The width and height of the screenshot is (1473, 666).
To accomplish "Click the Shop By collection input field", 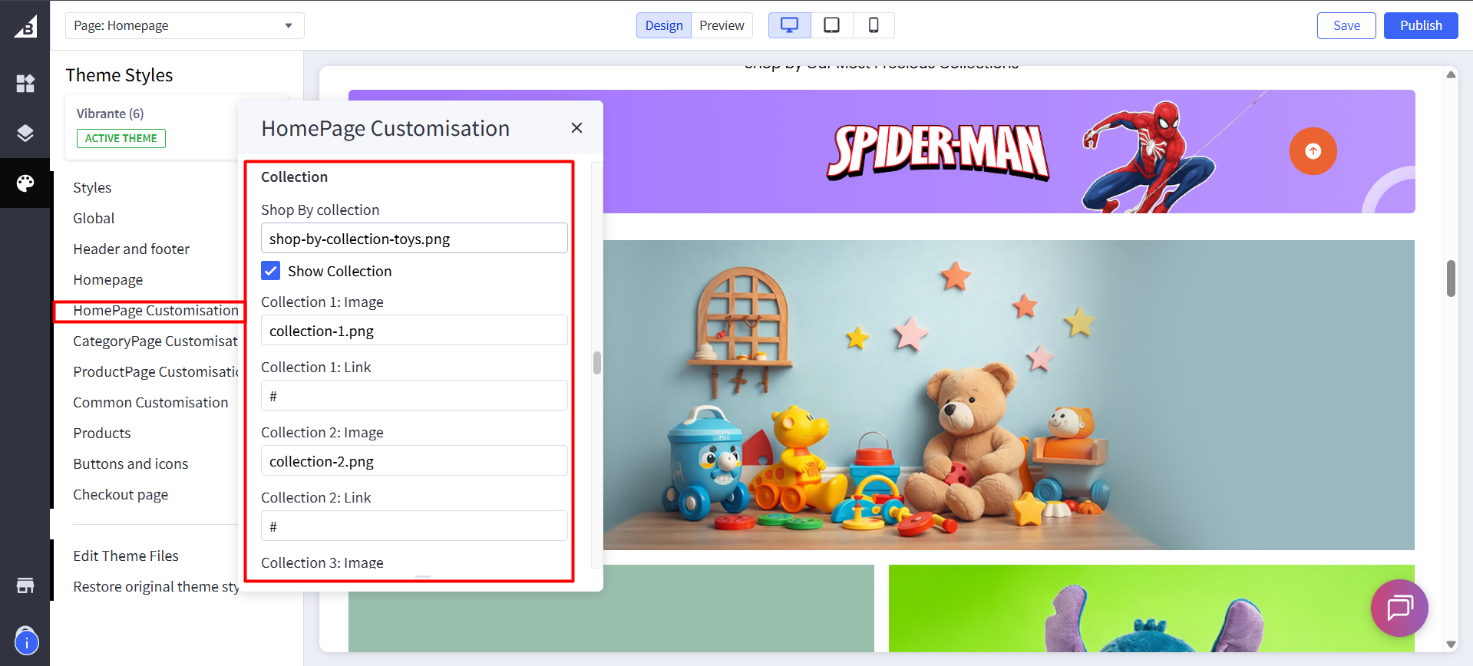I will click(x=414, y=238).
